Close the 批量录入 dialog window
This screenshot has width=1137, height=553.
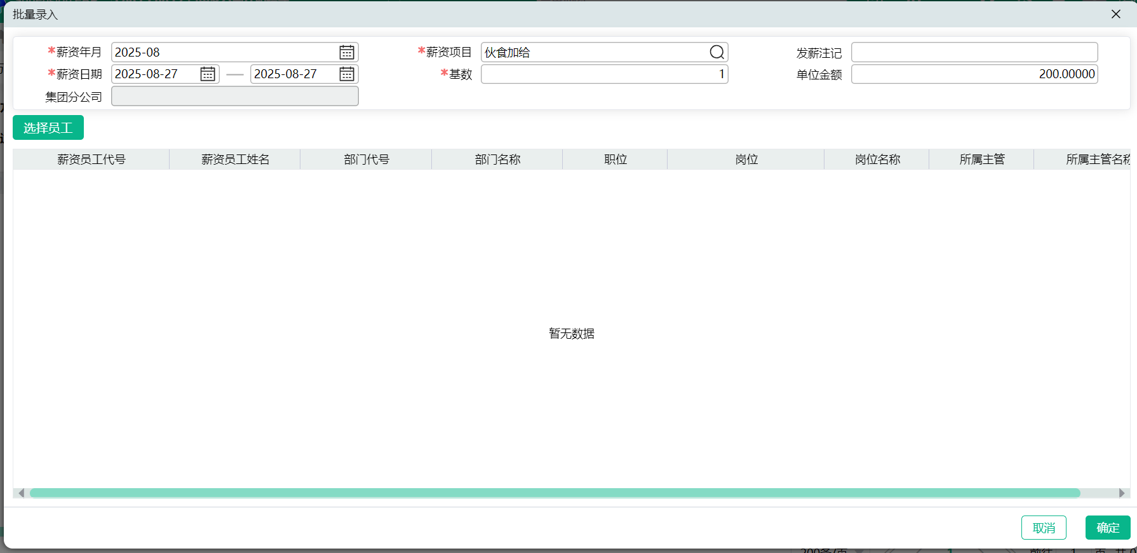pos(1115,14)
